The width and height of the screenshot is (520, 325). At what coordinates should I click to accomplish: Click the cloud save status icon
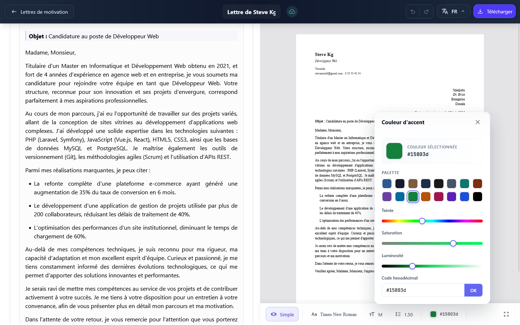tap(292, 12)
